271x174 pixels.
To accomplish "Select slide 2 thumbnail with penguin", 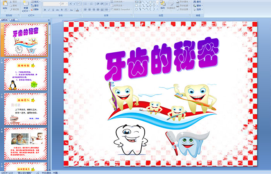I will (26, 74).
